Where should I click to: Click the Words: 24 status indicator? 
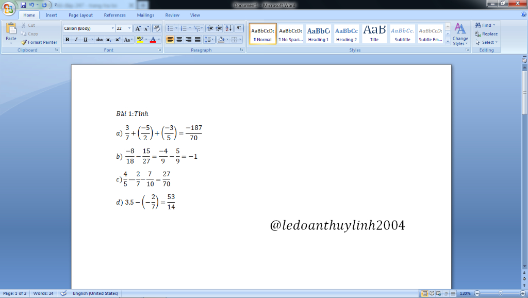click(x=43, y=293)
